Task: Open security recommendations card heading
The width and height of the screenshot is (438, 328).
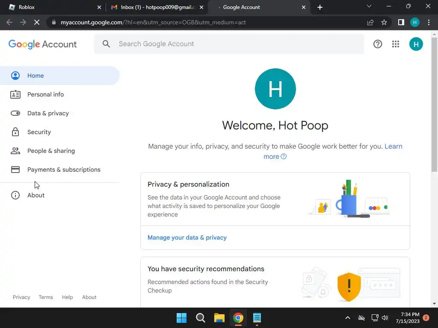Action: point(206,269)
